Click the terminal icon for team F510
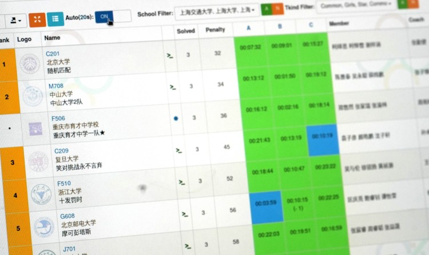The height and width of the screenshot is (255, 429). click(181, 182)
